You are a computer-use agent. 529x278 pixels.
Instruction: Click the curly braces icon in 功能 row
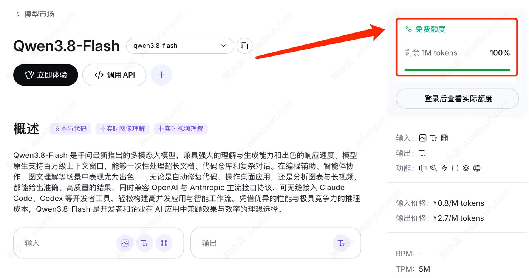[455, 168]
